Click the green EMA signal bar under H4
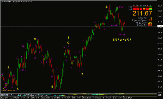The height and width of the screenshot is (99, 163). click(150, 10)
